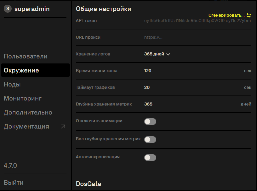The image size is (257, 191).
Task: Open the Документация link
Action: click(x=26, y=127)
